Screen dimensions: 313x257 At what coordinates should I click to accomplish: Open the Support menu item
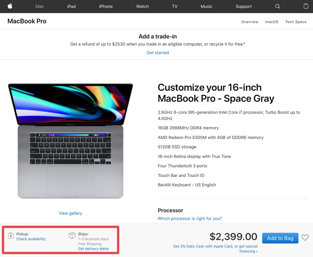244,6
